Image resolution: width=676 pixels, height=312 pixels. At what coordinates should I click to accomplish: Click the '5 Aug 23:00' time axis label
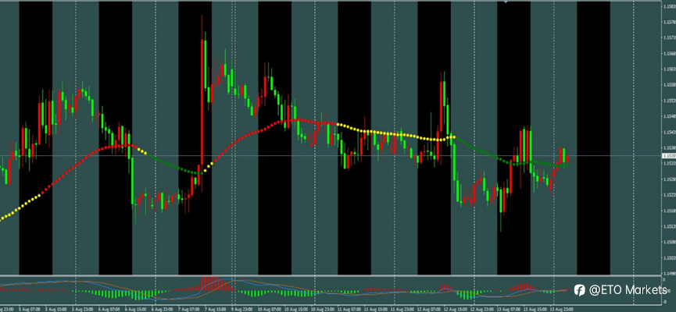pyautogui.click(x=83, y=310)
